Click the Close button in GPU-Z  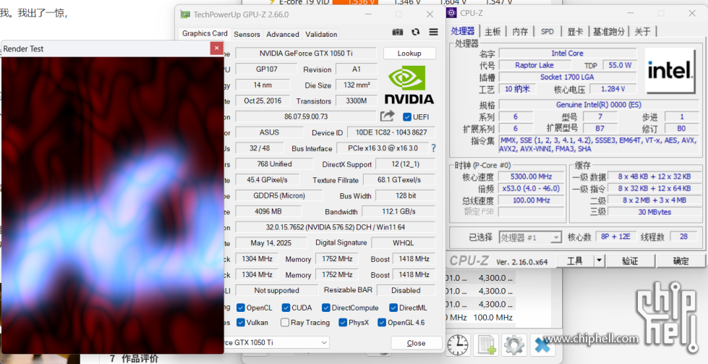point(417,343)
